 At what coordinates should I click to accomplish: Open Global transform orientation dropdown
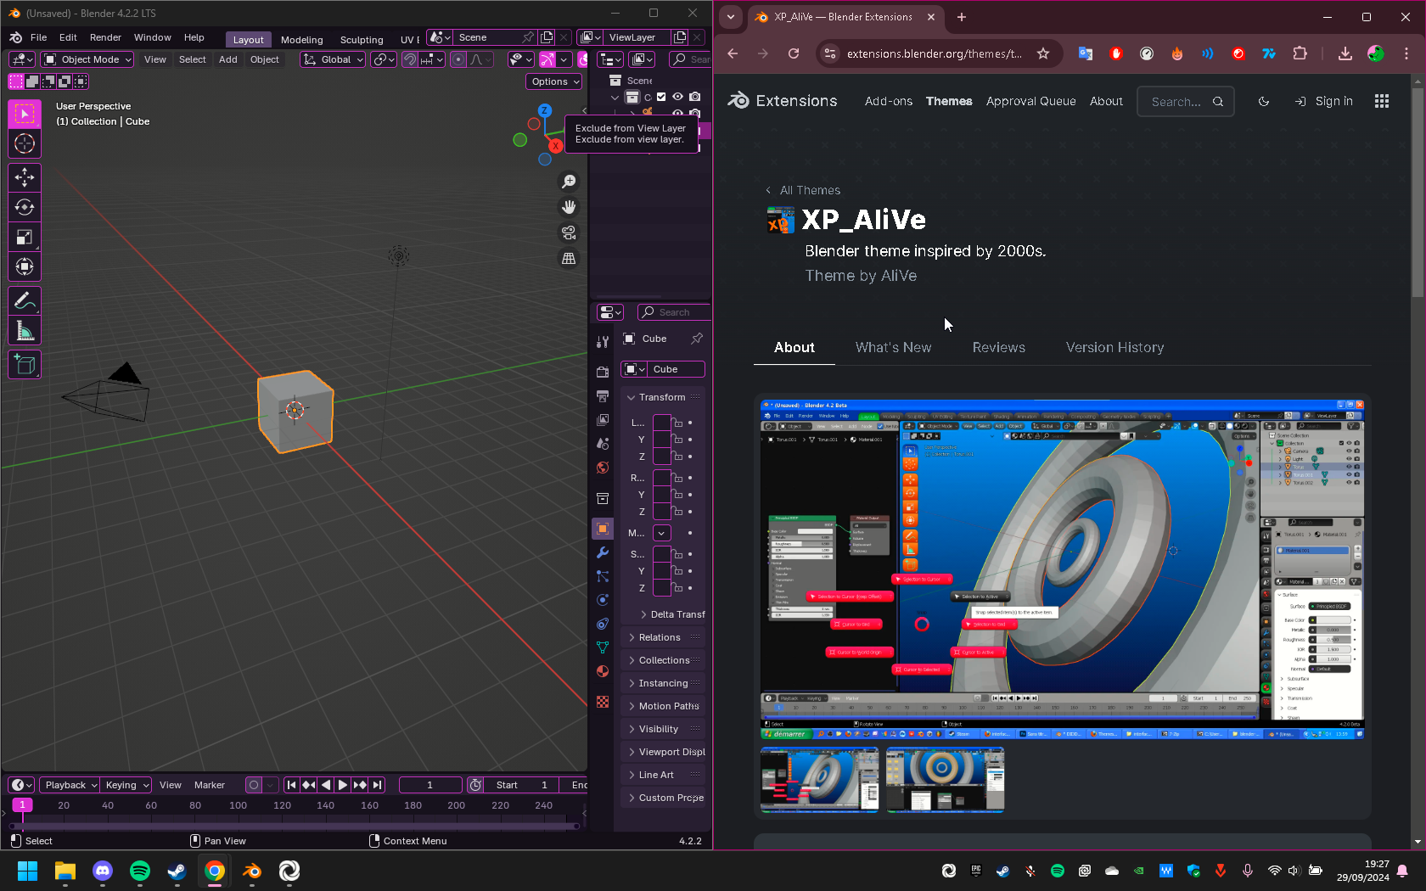[x=333, y=59]
